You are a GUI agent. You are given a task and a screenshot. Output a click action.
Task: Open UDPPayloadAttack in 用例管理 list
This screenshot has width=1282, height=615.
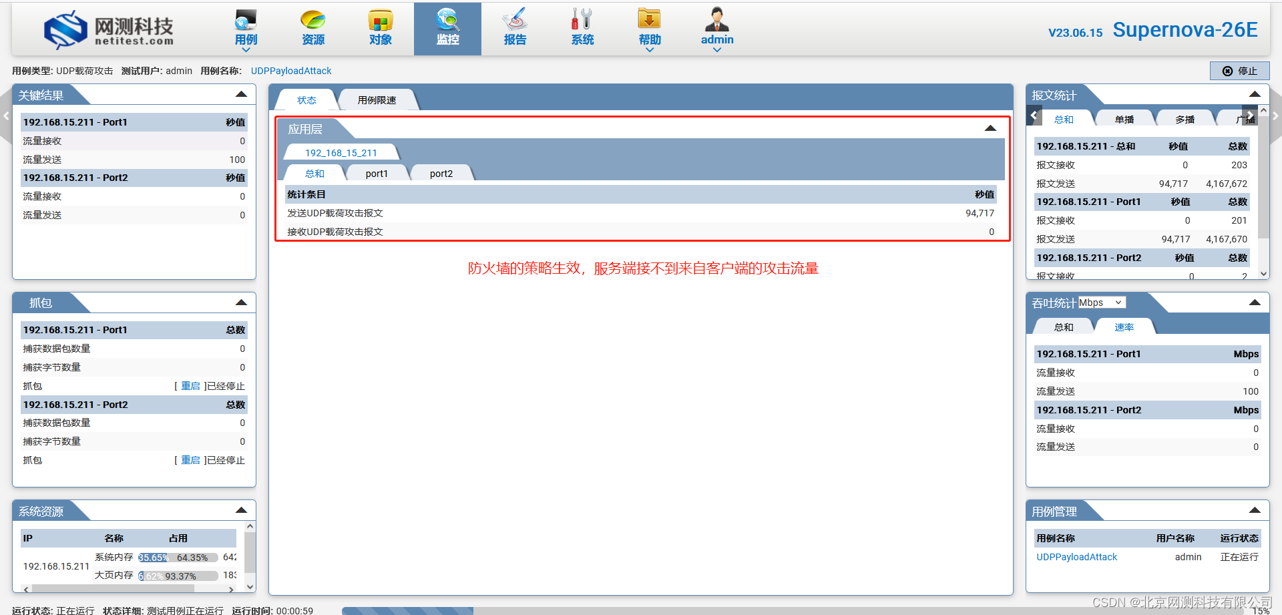pos(1076,557)
